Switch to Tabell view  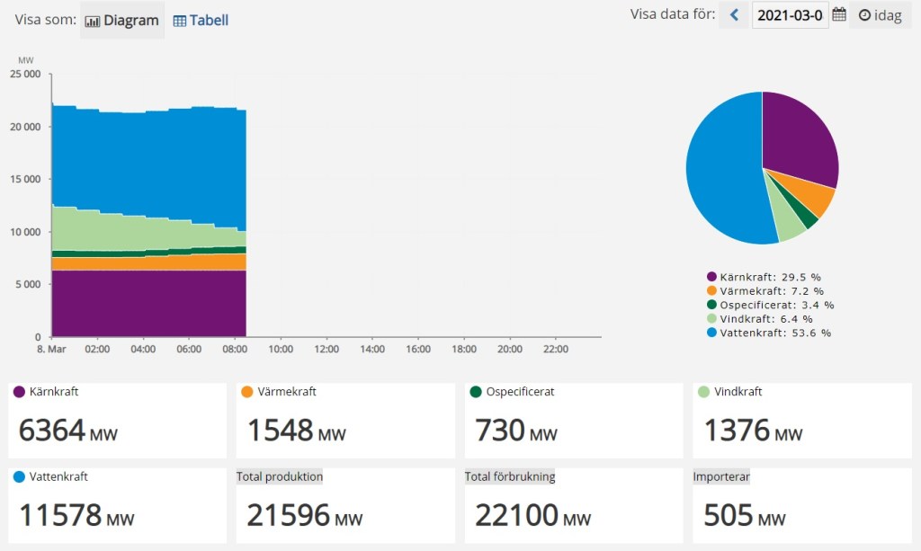click(201, 20)
